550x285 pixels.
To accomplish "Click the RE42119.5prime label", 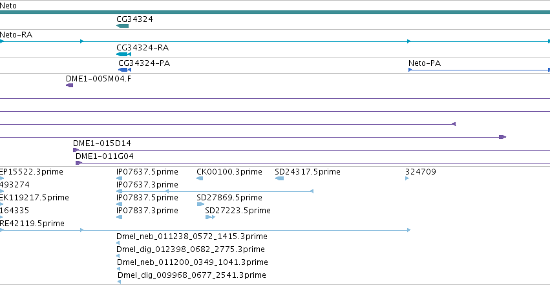I will [x=32, y=224].
